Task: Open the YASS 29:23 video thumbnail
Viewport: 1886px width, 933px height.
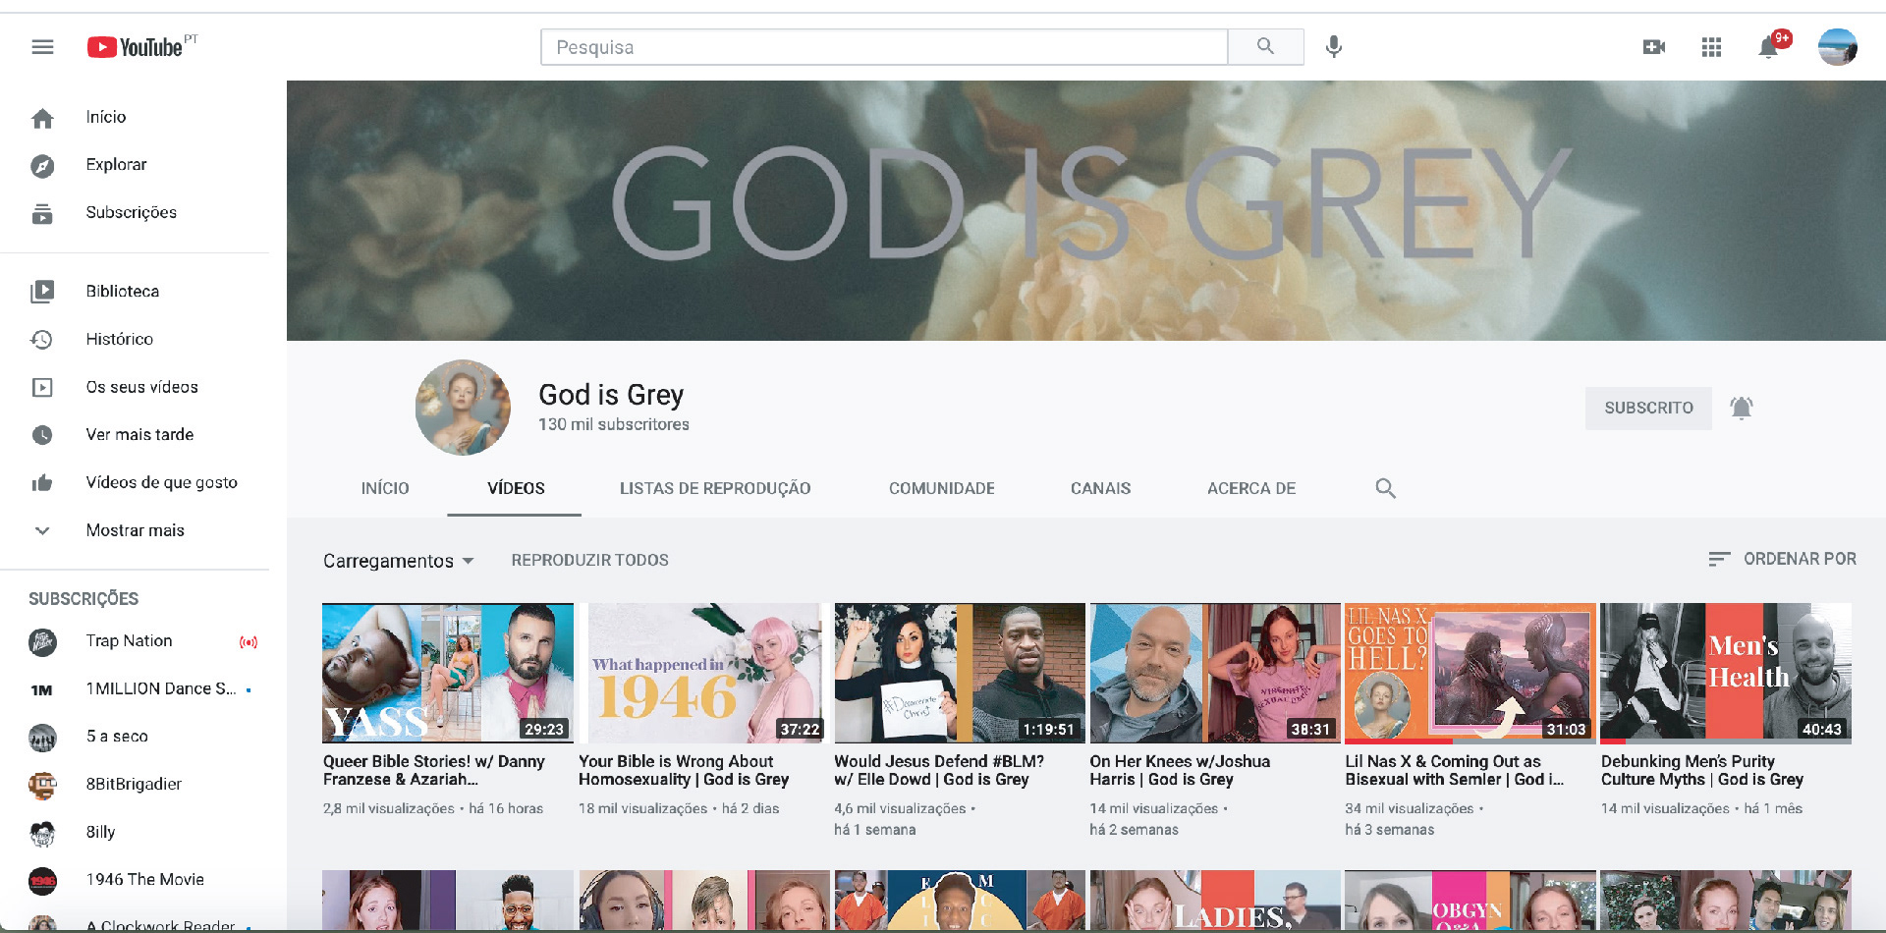Action: pos(448,673)
